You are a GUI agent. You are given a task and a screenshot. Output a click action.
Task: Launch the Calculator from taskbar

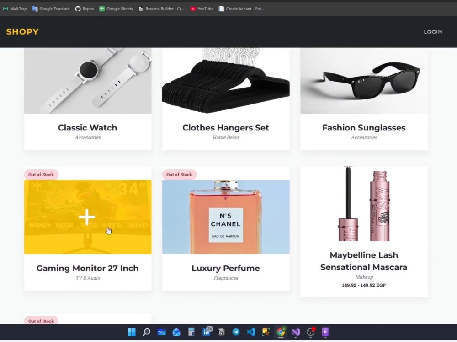click(x=191, y=332)
